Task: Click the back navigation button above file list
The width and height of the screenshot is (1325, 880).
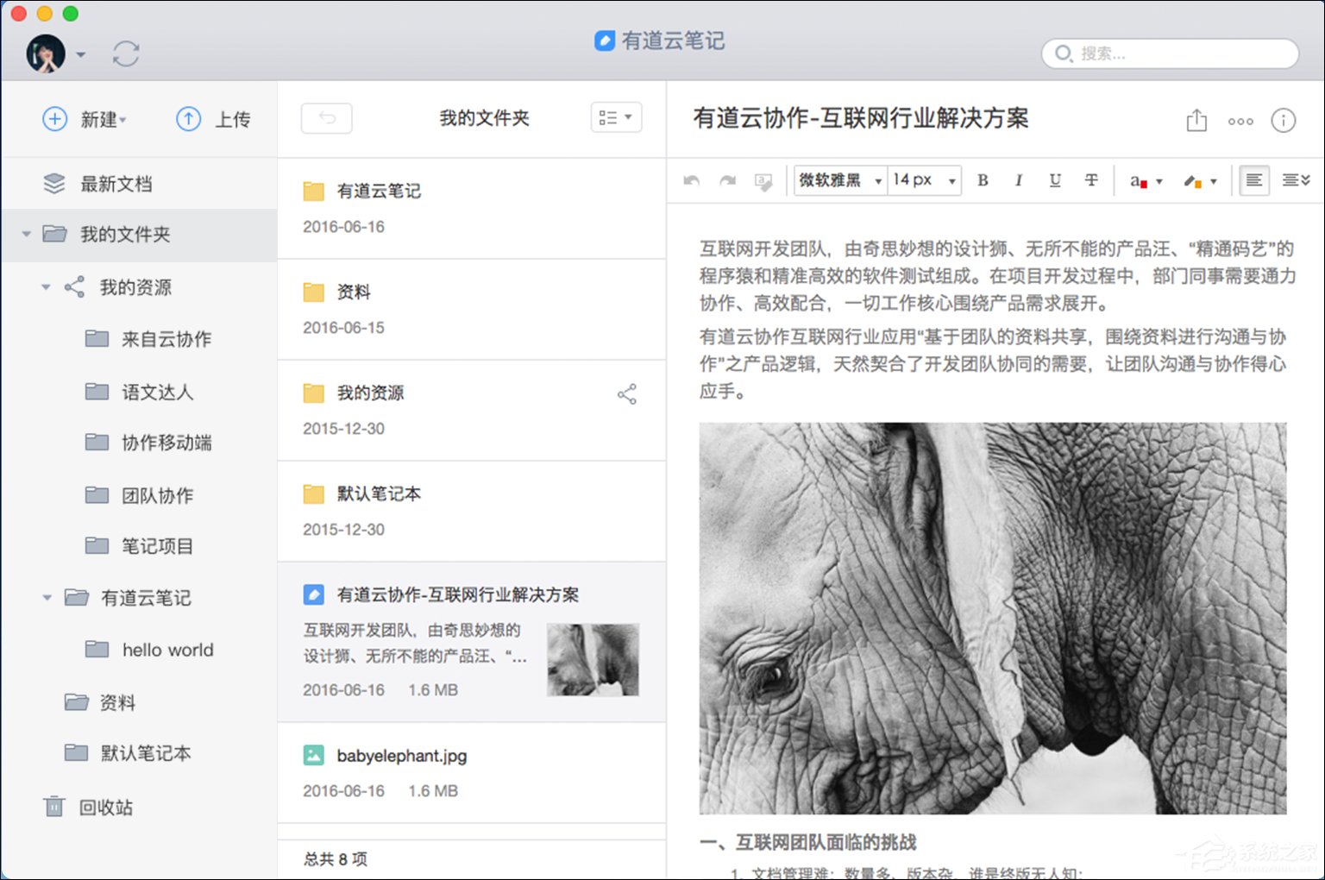Action: coord(326,117)
